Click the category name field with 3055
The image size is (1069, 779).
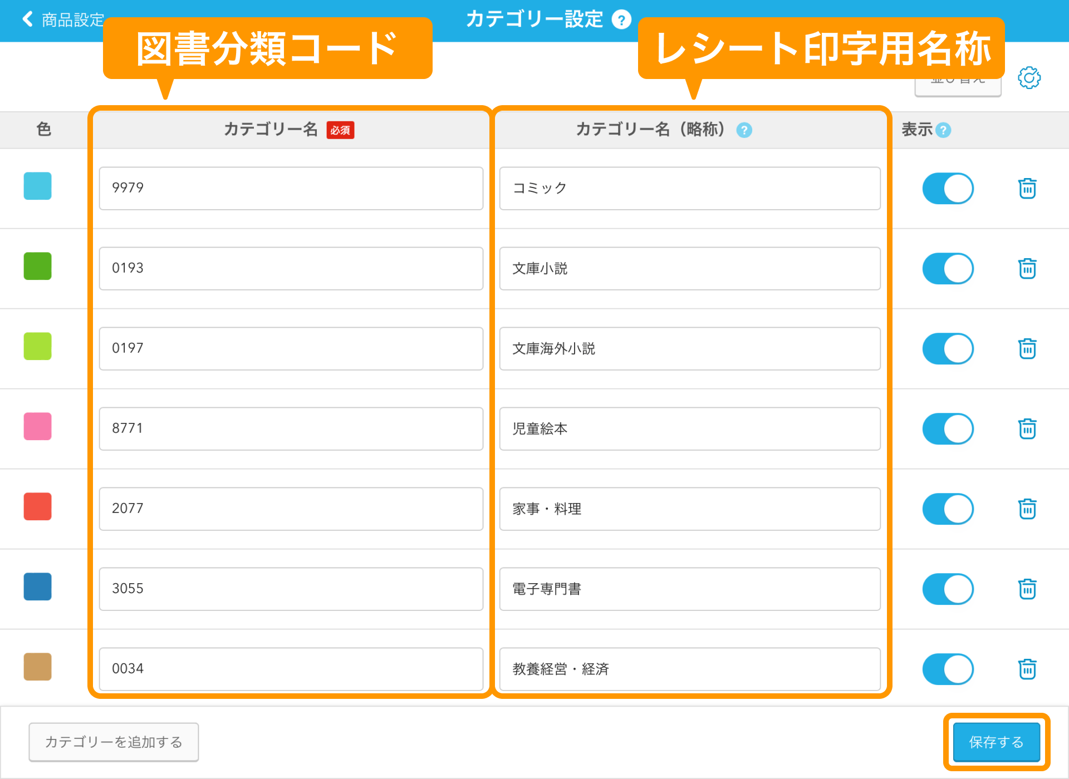[x=291, y=589]
